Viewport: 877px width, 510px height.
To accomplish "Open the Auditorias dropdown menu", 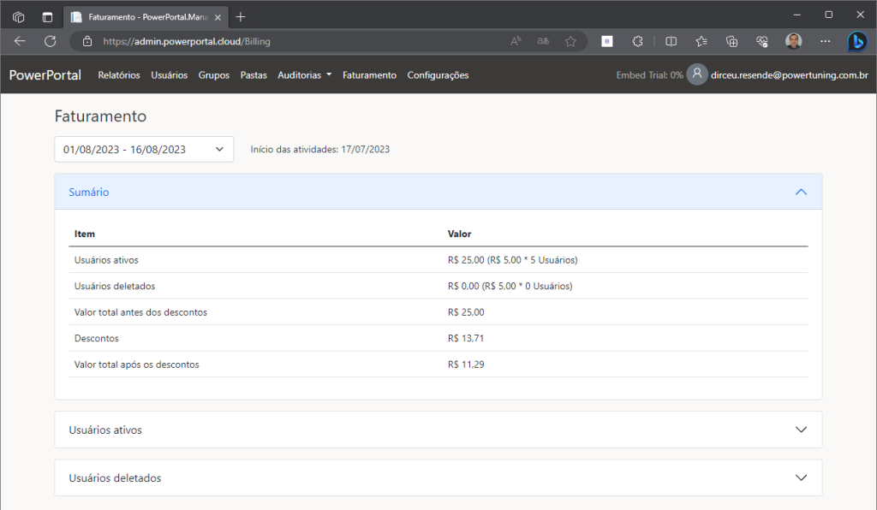I will pyautogui.click(x=304, y=75).
